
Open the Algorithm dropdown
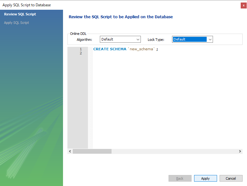pyautogui.click(x=120, y=39)
